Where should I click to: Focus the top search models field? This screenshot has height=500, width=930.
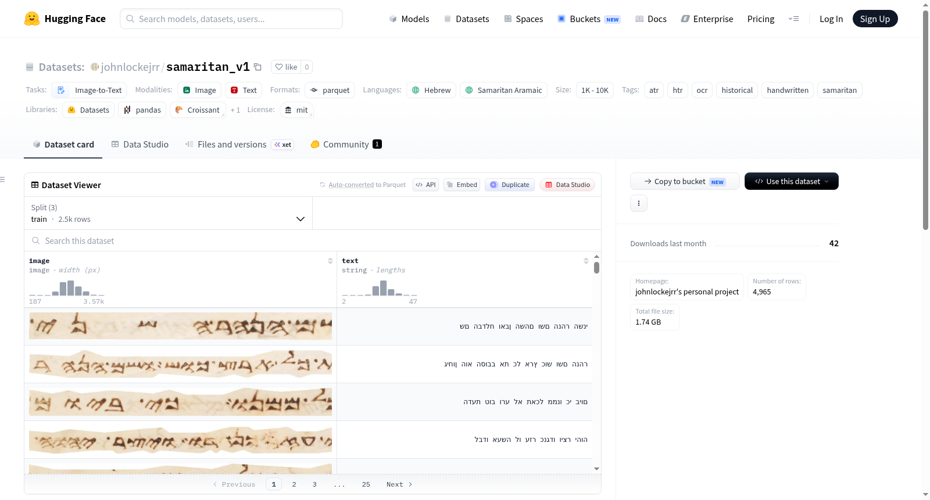tap(231, 19)
